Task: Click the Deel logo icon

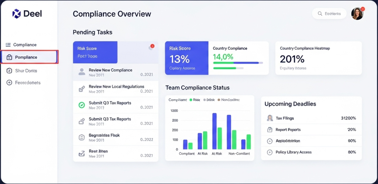Action: 16,14
